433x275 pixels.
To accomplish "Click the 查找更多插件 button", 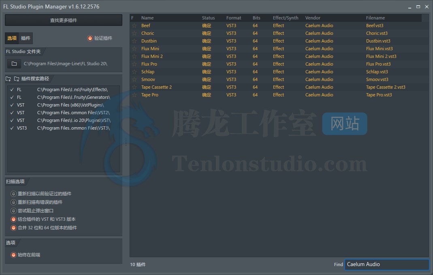I will [64, 20].
